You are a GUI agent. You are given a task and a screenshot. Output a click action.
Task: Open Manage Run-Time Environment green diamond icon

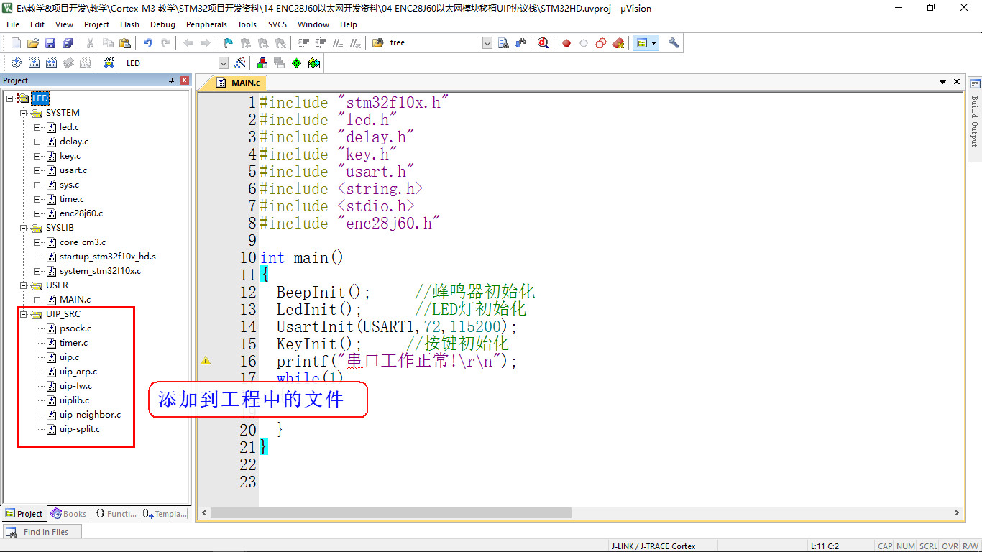296,63
